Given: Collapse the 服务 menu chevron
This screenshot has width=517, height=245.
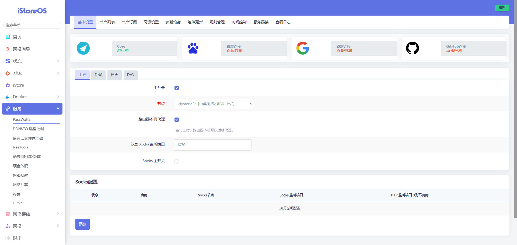Looking at the screenshot, I should click(58, 109).
